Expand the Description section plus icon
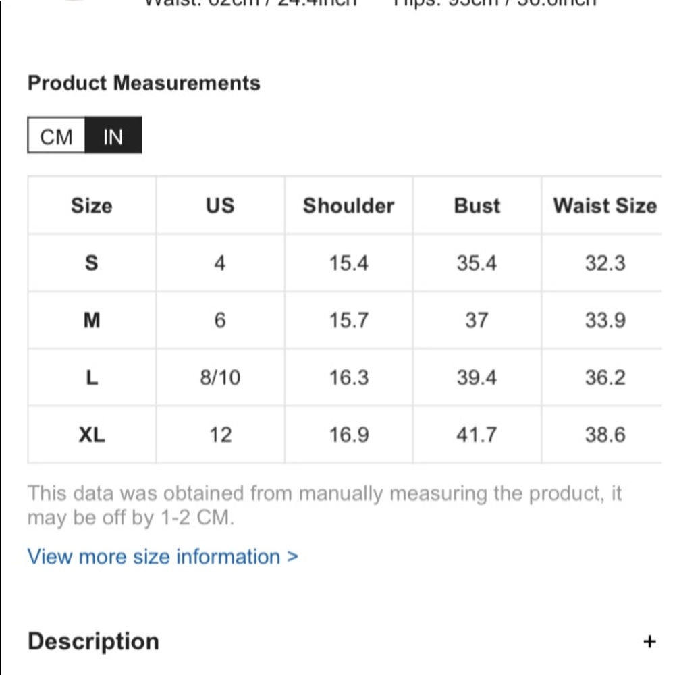 649,641
